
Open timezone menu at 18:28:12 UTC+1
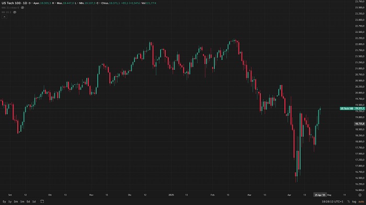click(x=333, y=201)
